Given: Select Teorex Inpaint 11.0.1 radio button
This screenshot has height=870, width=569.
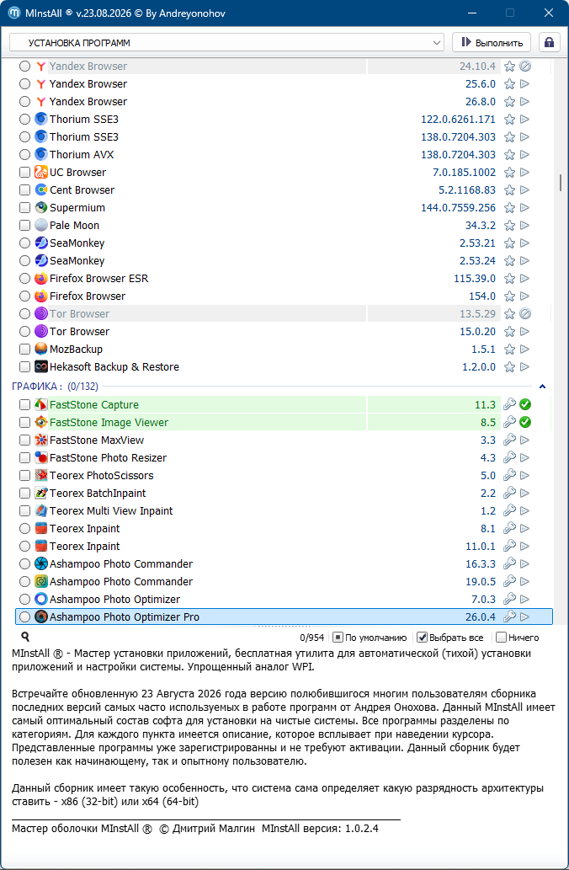Looking at the screenshot, I should [x=24, y=547].
